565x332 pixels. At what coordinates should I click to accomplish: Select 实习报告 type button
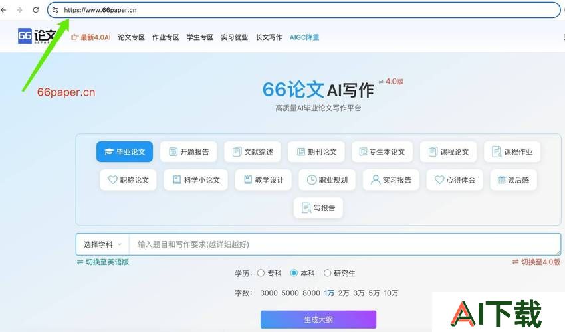pos(391,180)
